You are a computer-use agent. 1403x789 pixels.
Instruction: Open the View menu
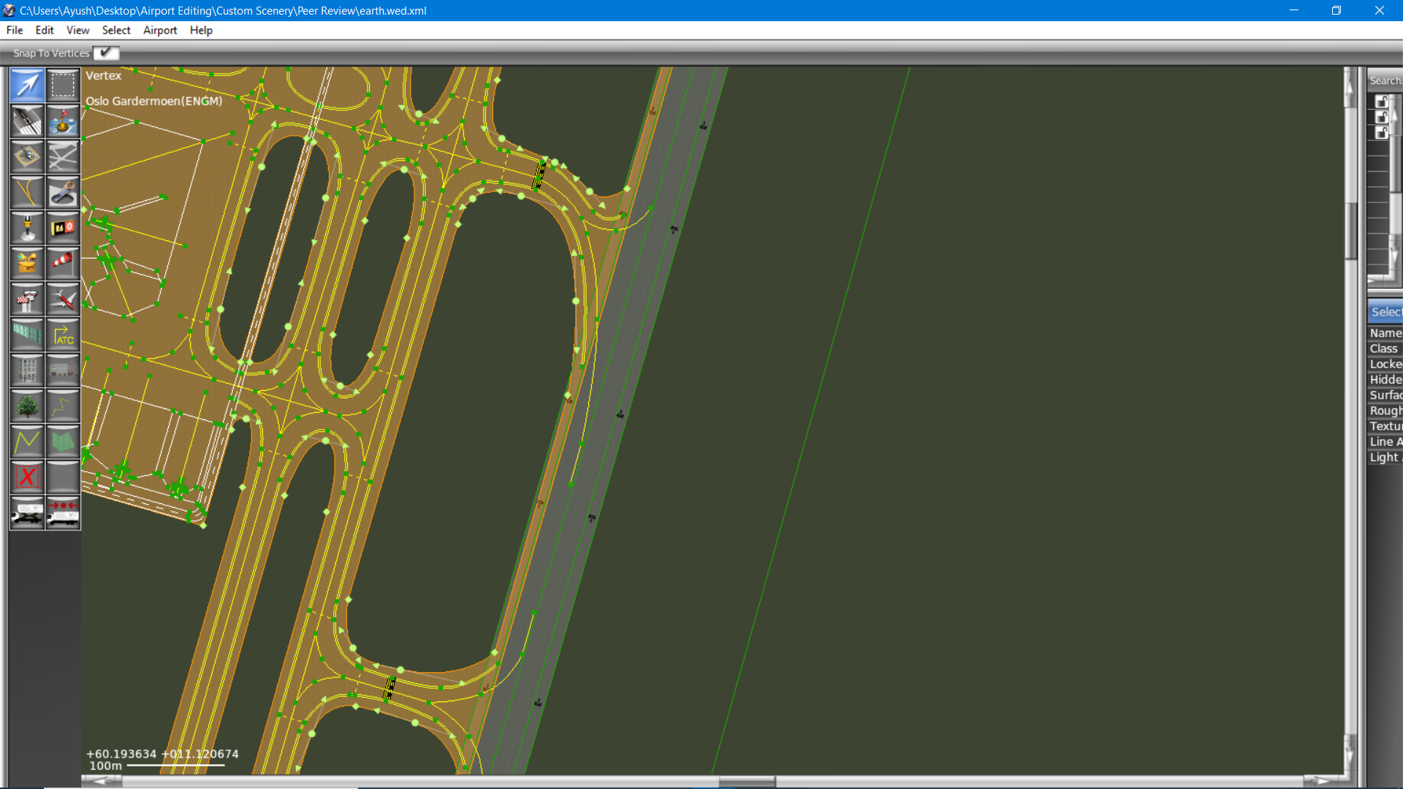point(77,30)
